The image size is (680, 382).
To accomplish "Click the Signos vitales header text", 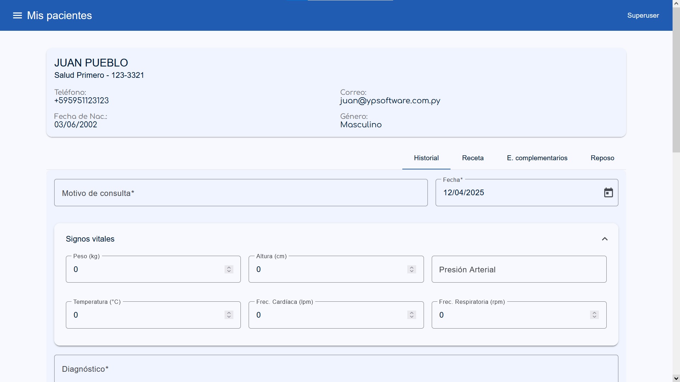I will 90,239.
